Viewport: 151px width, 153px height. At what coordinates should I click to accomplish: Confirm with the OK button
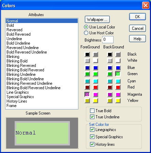[x=137, y=17]
